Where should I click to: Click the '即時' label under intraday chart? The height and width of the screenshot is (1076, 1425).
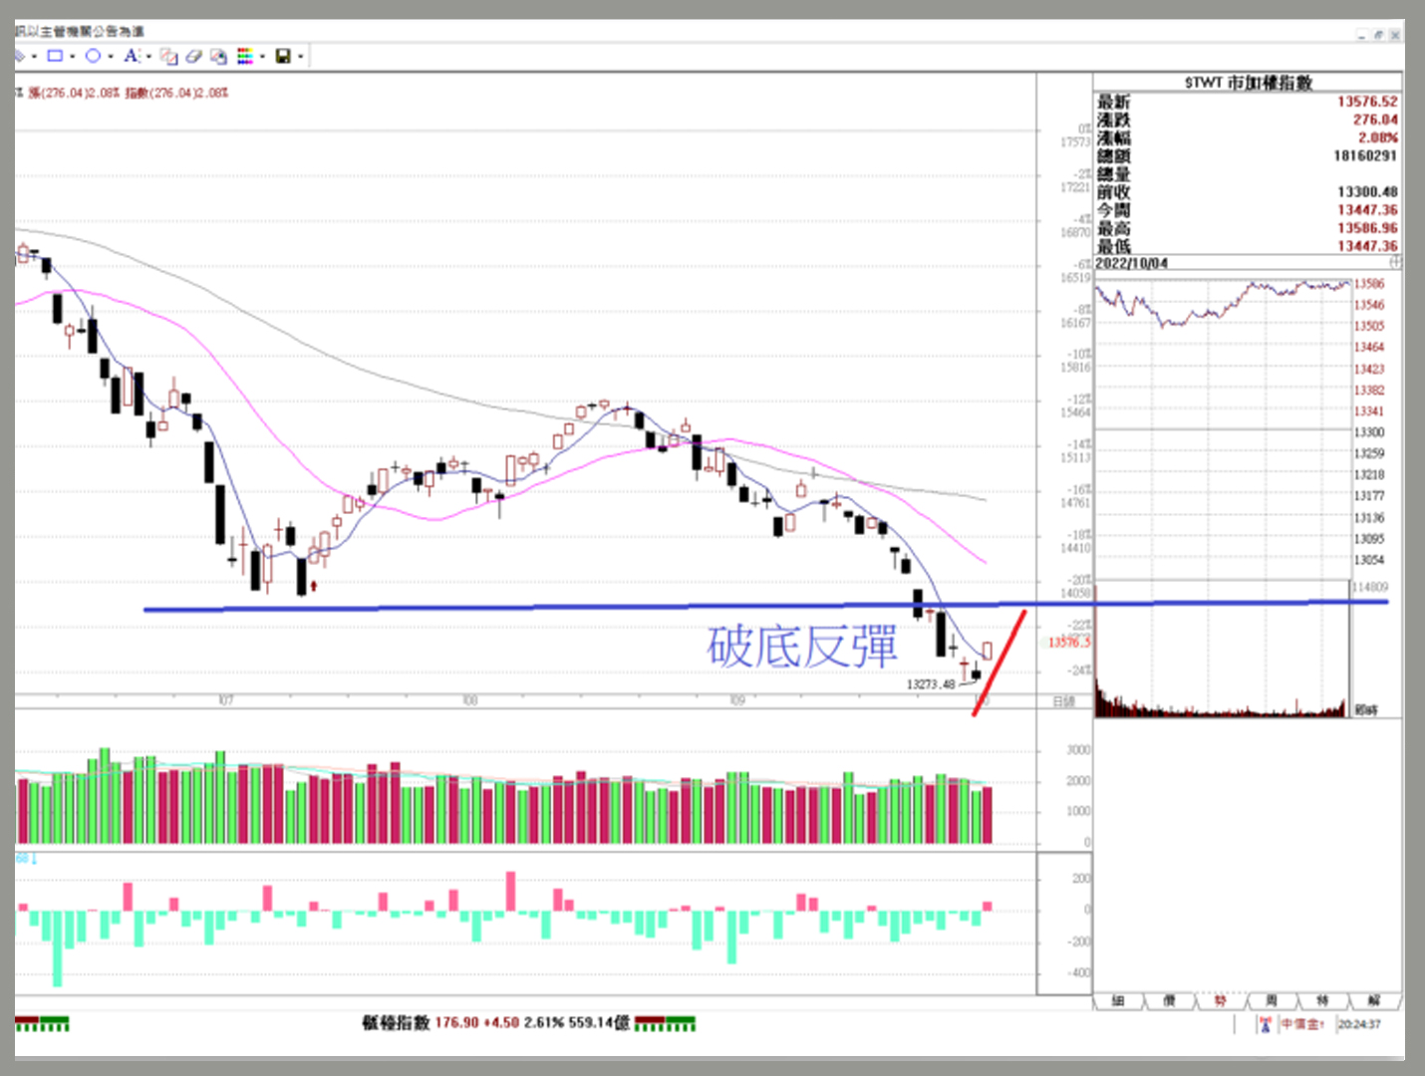coord(1366,710)
